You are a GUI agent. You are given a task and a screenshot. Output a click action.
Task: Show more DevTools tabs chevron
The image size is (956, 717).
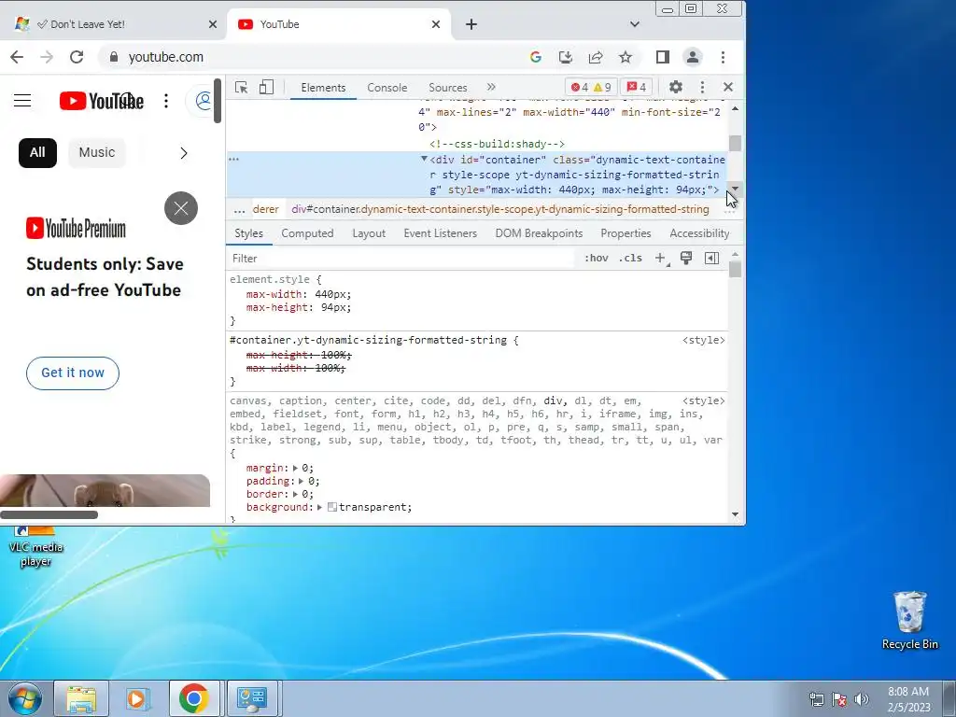[491, 87]
